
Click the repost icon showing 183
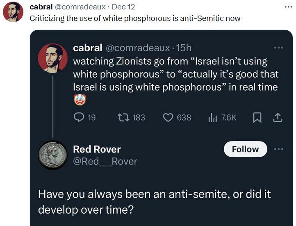click(x=123, y=117)
